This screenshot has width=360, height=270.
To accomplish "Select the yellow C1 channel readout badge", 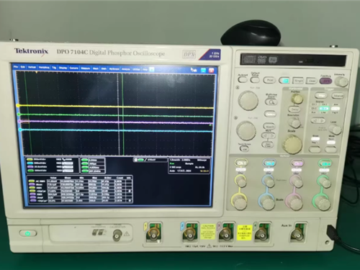I will [x=30, y=159].
